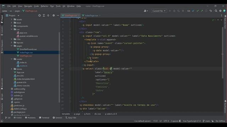
Task: Click the Select Opened File target icon
Action: (x=39, y=16)
